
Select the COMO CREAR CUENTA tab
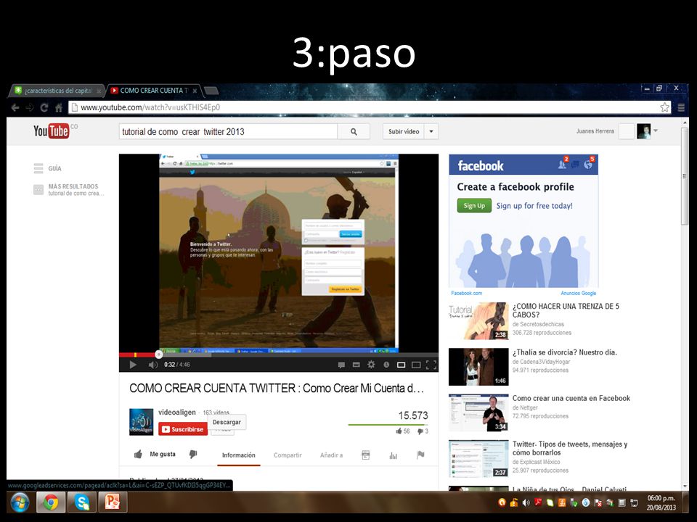point(154,91)
